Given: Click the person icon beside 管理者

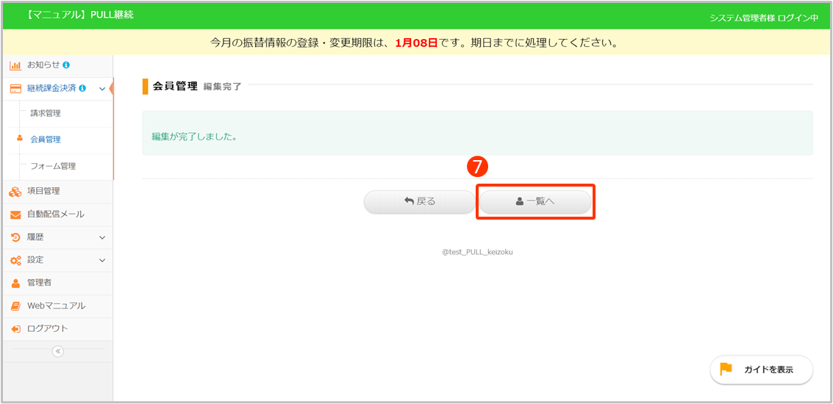Looking at the screenshot, I should pyautogui.click(x=15, y=283).
